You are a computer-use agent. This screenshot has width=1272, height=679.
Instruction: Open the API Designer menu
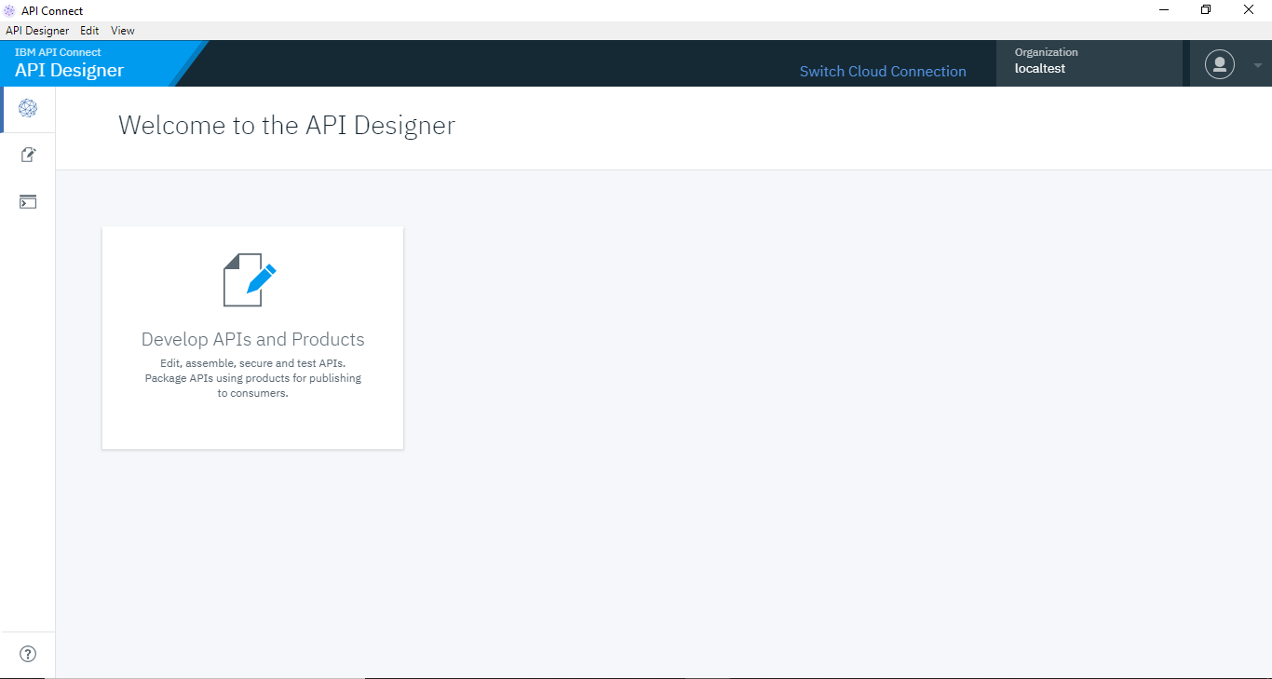click(37, 31)
